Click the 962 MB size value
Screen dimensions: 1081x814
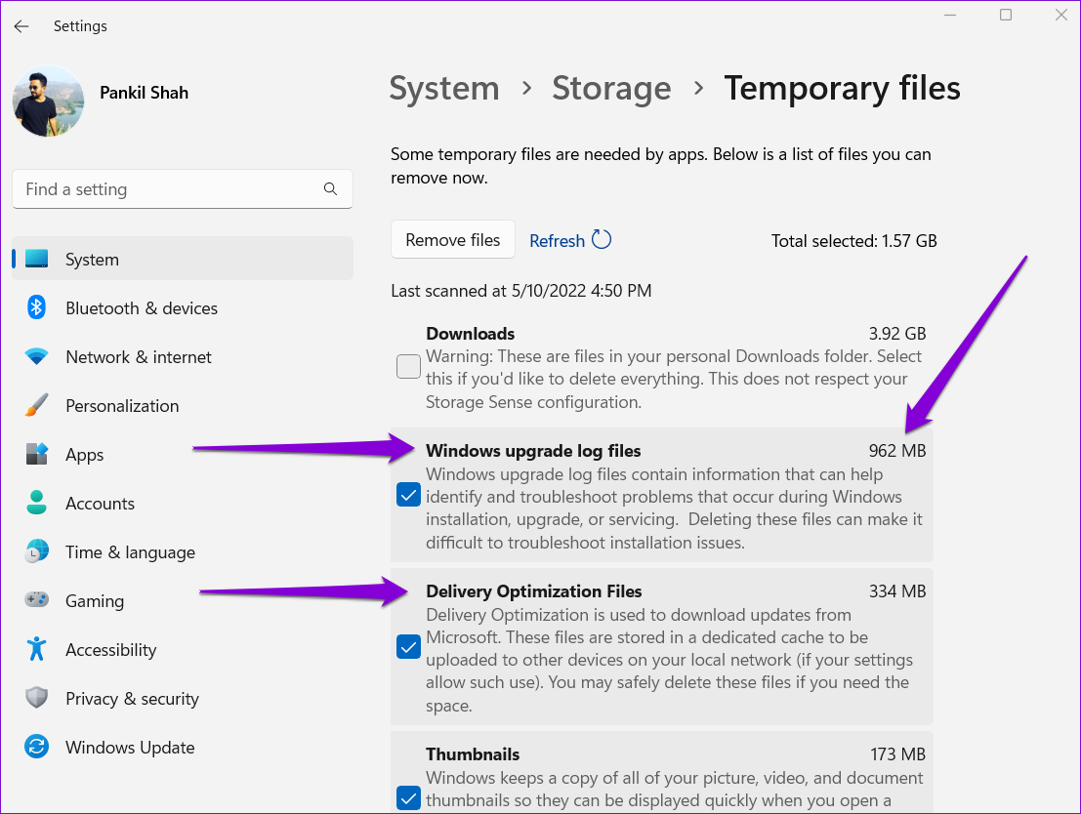pyautogui.click(x=896, y=451)
